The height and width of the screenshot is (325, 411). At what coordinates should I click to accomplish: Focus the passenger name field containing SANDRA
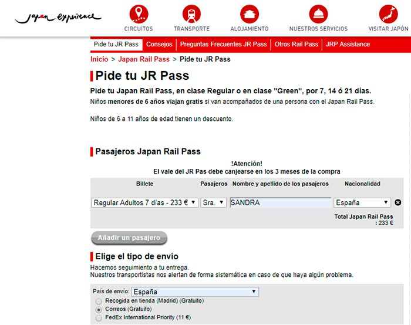pos(280,203)
